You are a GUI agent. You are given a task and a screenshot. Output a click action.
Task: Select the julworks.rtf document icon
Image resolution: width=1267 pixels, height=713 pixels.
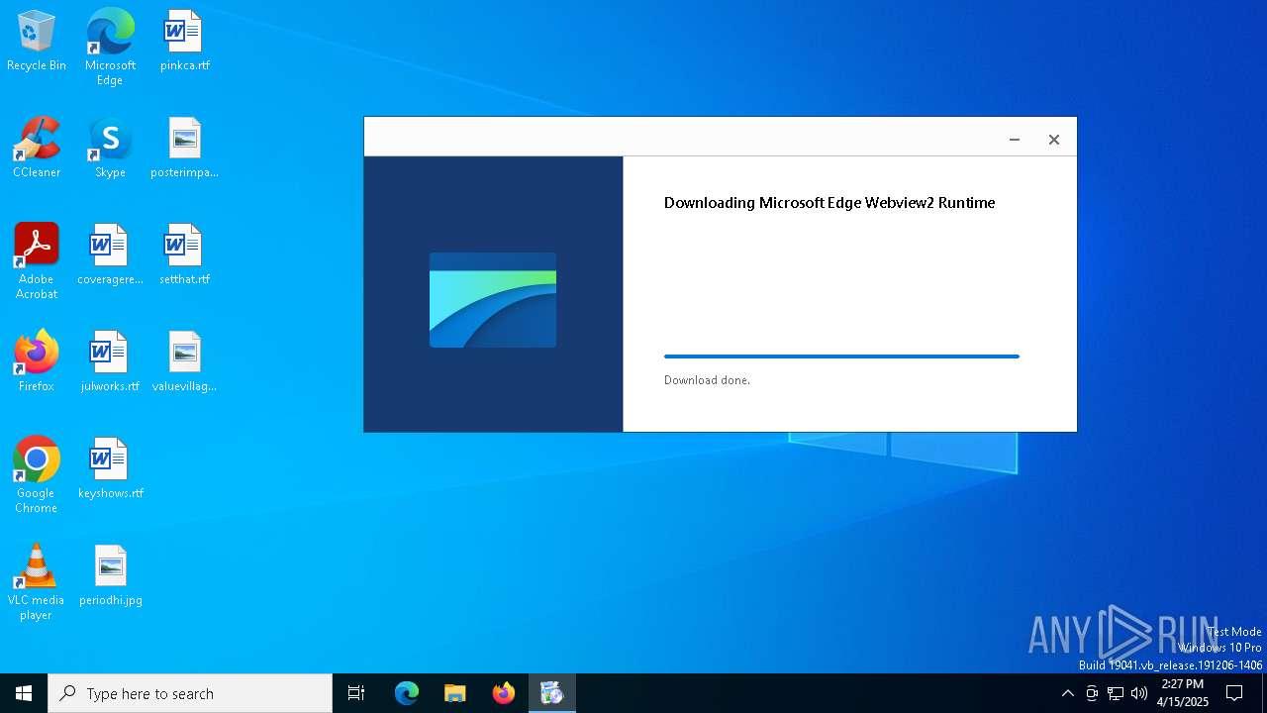110,362
